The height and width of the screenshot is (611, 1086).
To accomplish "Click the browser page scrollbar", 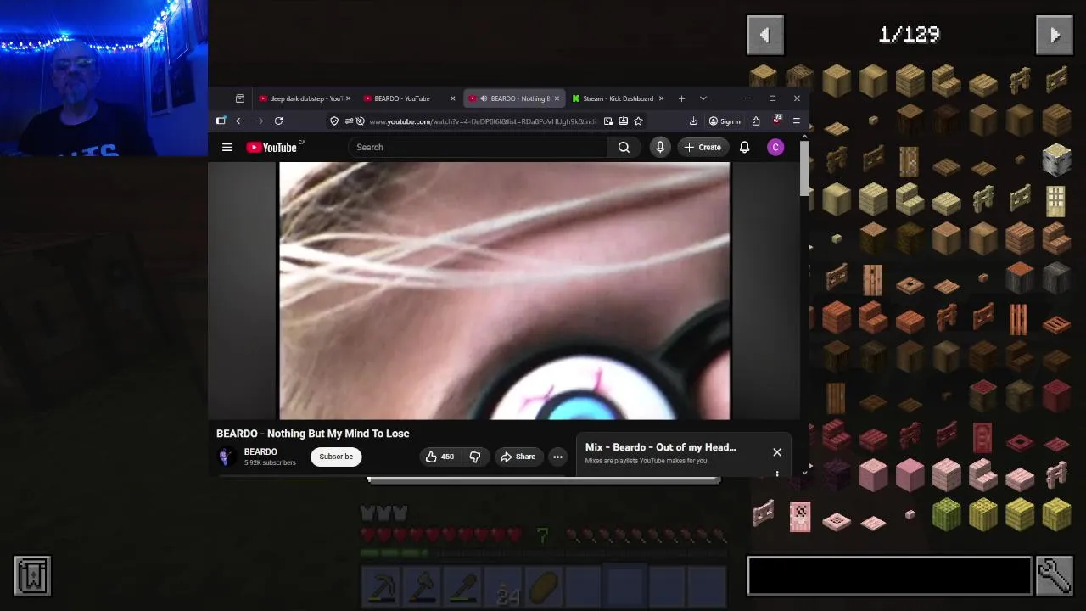I will (804, 167).
